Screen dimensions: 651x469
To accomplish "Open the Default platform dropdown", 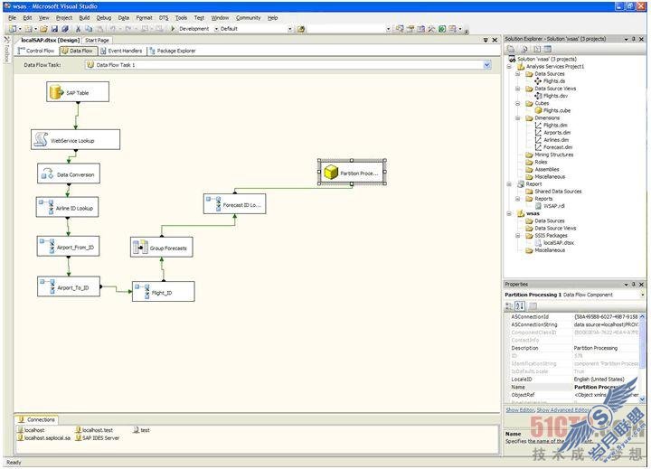I will point(290,29).
